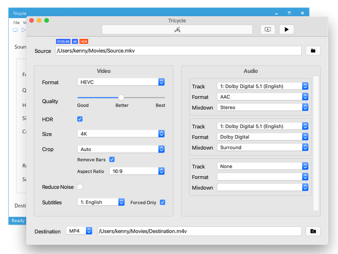
Task: Open the preview window icon button
Action: [x=268, y=29]
